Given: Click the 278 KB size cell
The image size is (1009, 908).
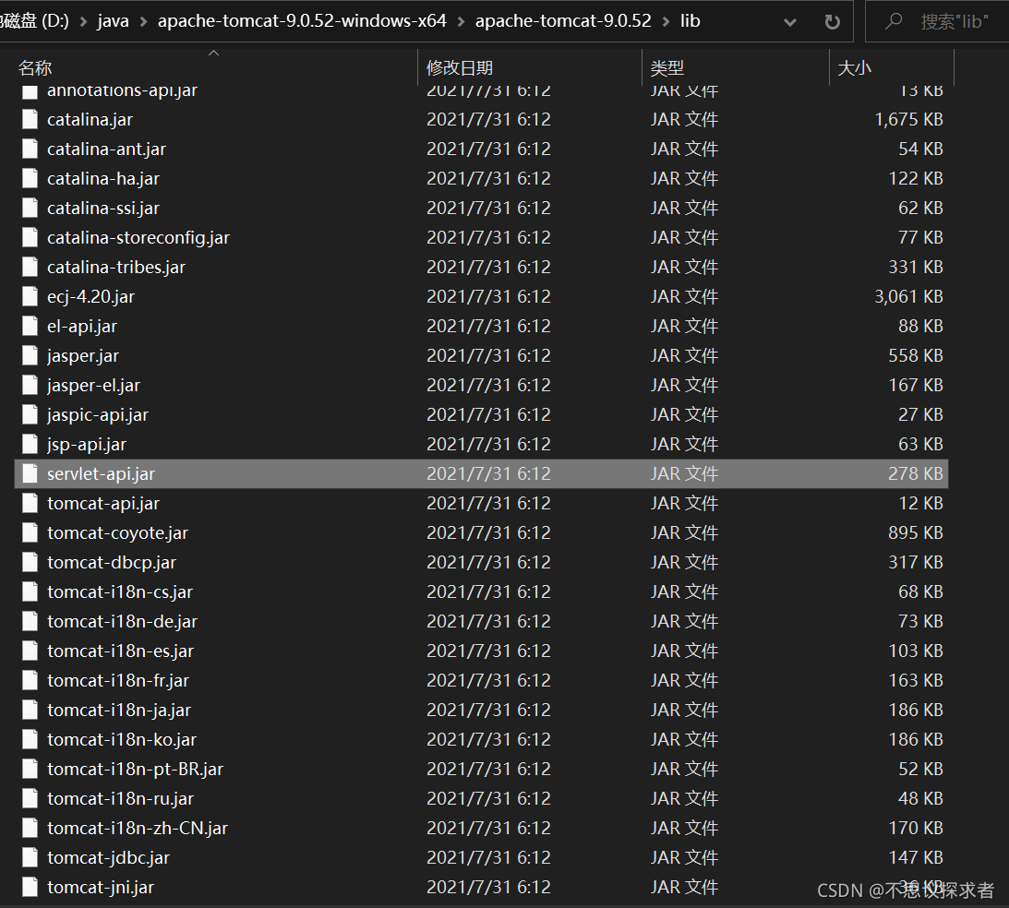Looking at the screenshot, I should (x=916, y=474).
